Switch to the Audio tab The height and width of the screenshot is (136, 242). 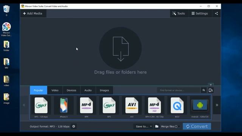[88, 90]
